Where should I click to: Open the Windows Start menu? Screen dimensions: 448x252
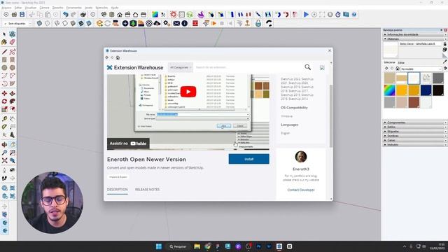tap(159, 246)
